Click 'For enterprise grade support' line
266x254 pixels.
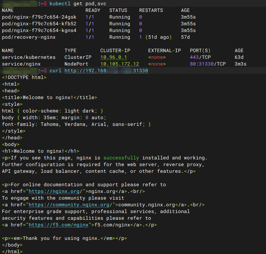(x=96, y=212)
